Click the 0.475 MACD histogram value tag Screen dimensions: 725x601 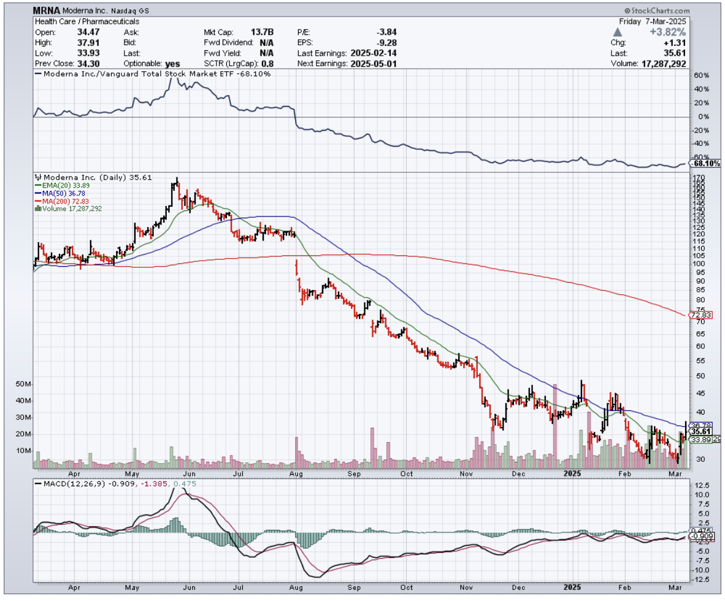click(700, 530)
